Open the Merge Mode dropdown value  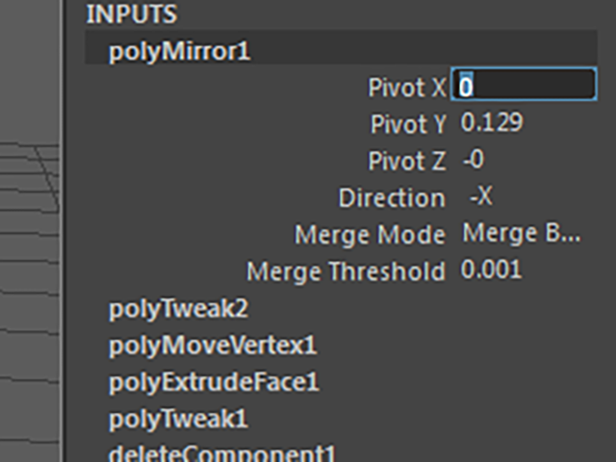point(522,233)
